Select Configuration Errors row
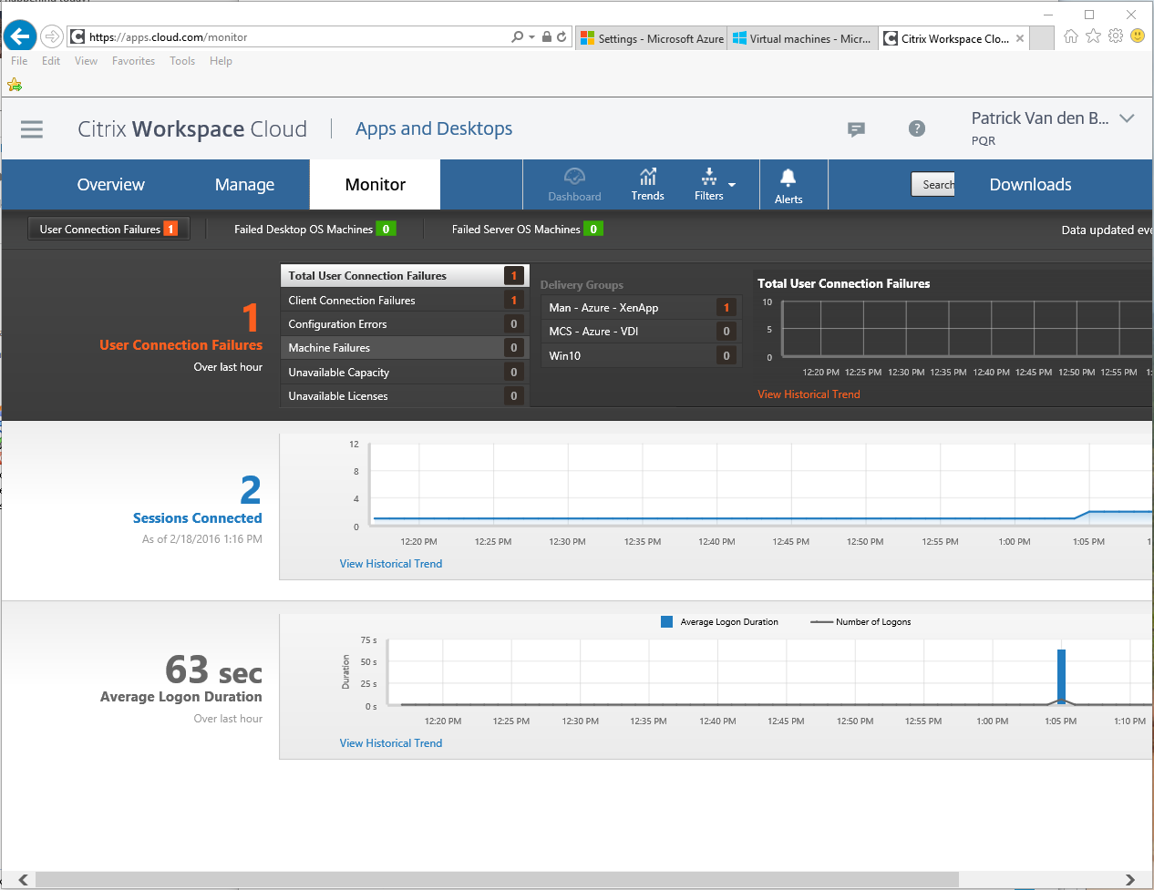 click(403, 323)
